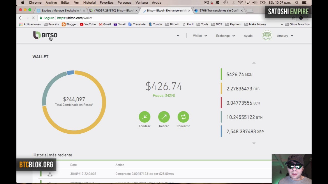Select the $426.74 MXN balance
Image resolution: width=328 pixels, height=184 pixels.
click(x=239, y=74)
